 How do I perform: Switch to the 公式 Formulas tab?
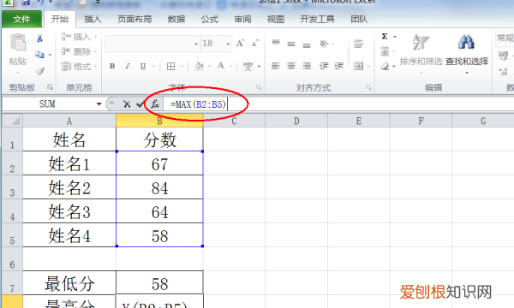click(x=210, y=20)
